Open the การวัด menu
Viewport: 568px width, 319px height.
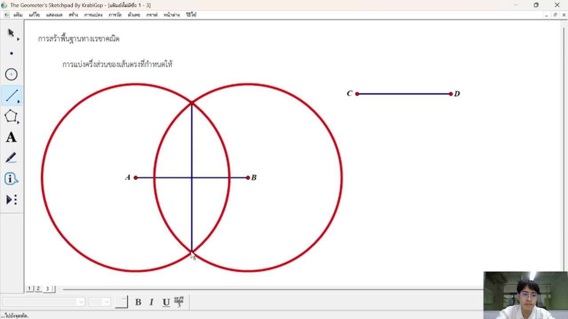[x=115, y=15]
